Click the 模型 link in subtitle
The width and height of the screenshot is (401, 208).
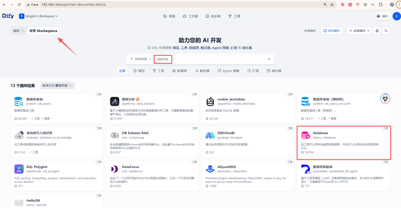176,48
